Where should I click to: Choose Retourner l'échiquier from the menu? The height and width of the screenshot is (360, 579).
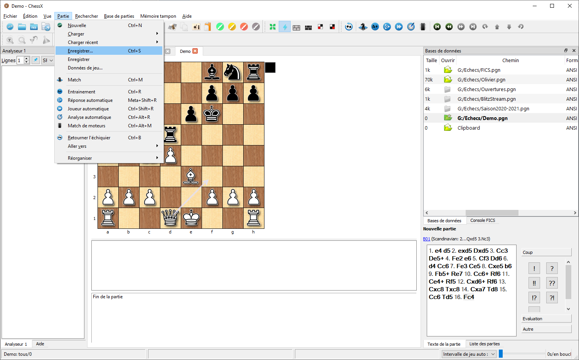tap(89, 138)
